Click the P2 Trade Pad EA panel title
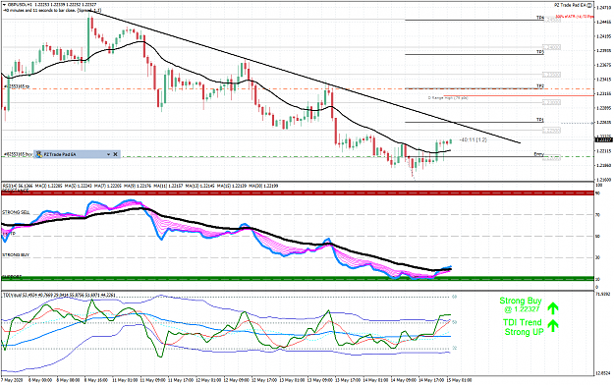Image resolution: width=614 pixels, height=385 pixels. pos(60,154)
